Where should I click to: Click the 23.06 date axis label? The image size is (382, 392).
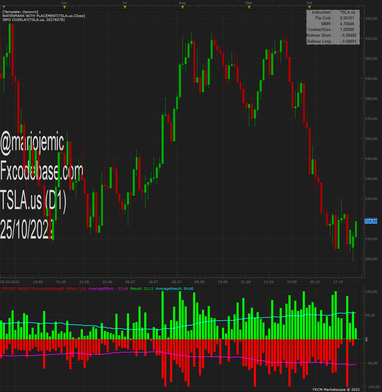tap(107, 282)
